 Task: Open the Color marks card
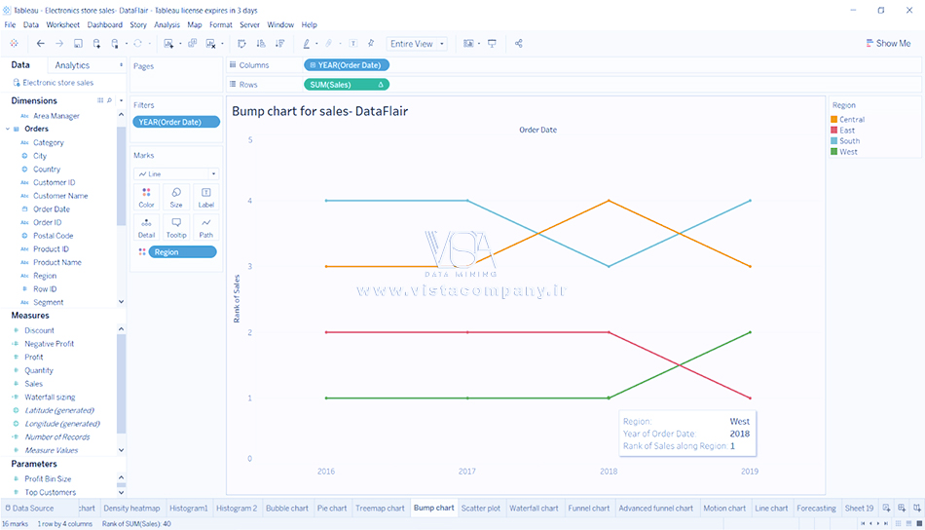[146, 198]
